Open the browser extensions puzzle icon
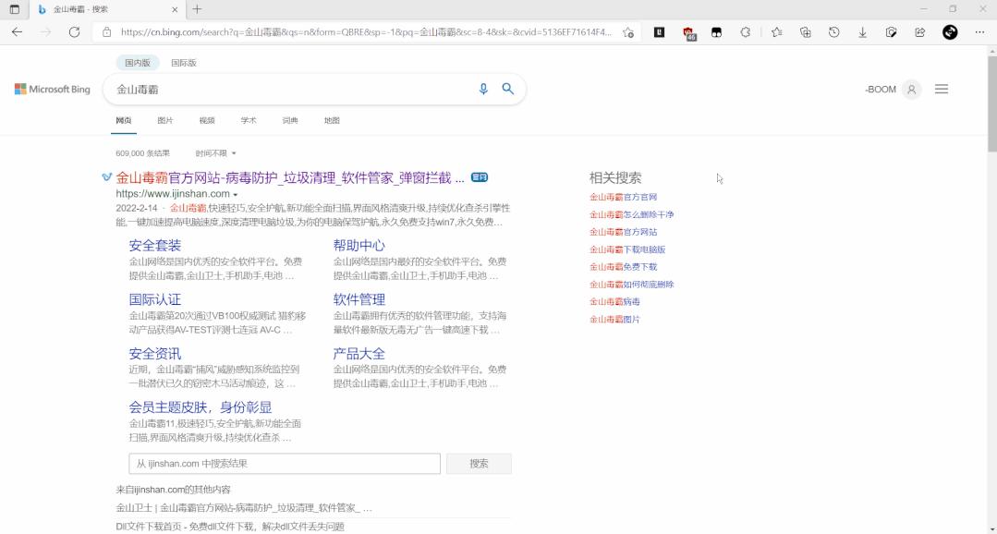 (745, 32)
